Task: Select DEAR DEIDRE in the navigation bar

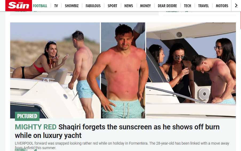Action: [x=167, y=6]
